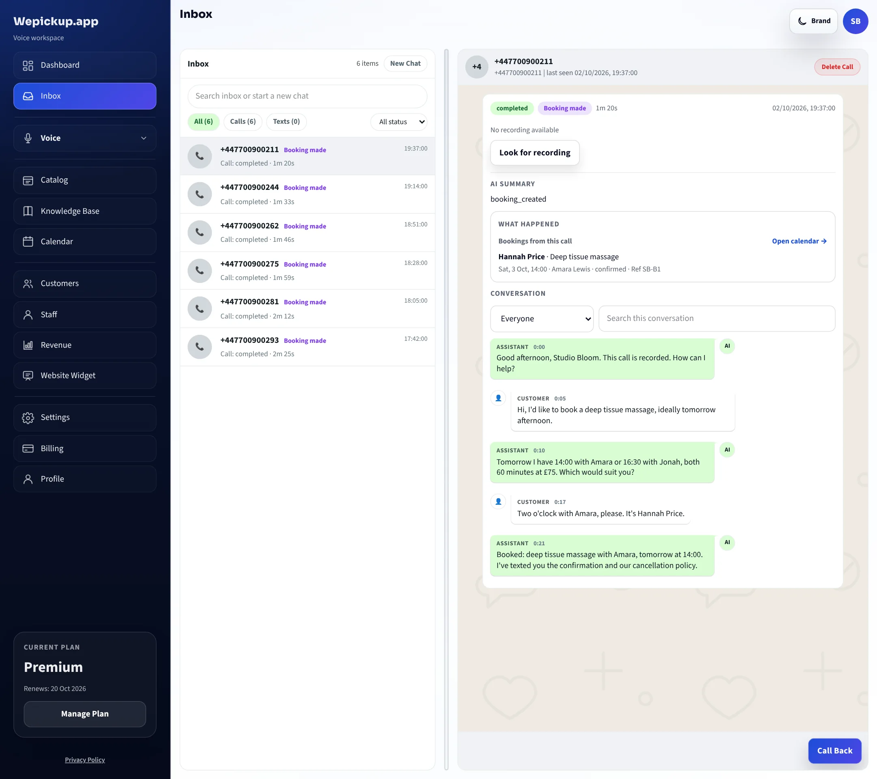Open the Settings gear icon

tap(28, 417)
